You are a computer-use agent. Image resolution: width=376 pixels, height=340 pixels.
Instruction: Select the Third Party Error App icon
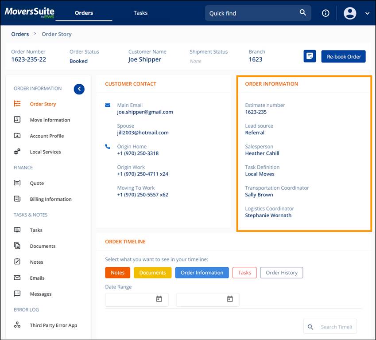(x=17, y=325)
